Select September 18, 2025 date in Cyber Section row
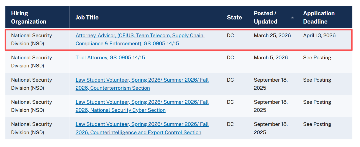This screenshot has height=147, width=360. [270, 106]
